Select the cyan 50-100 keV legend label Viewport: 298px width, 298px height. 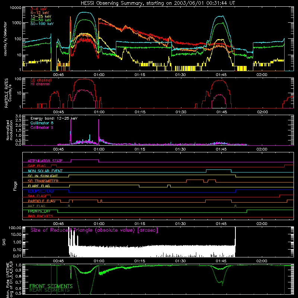pyautogui.click(x=42, y=24)
